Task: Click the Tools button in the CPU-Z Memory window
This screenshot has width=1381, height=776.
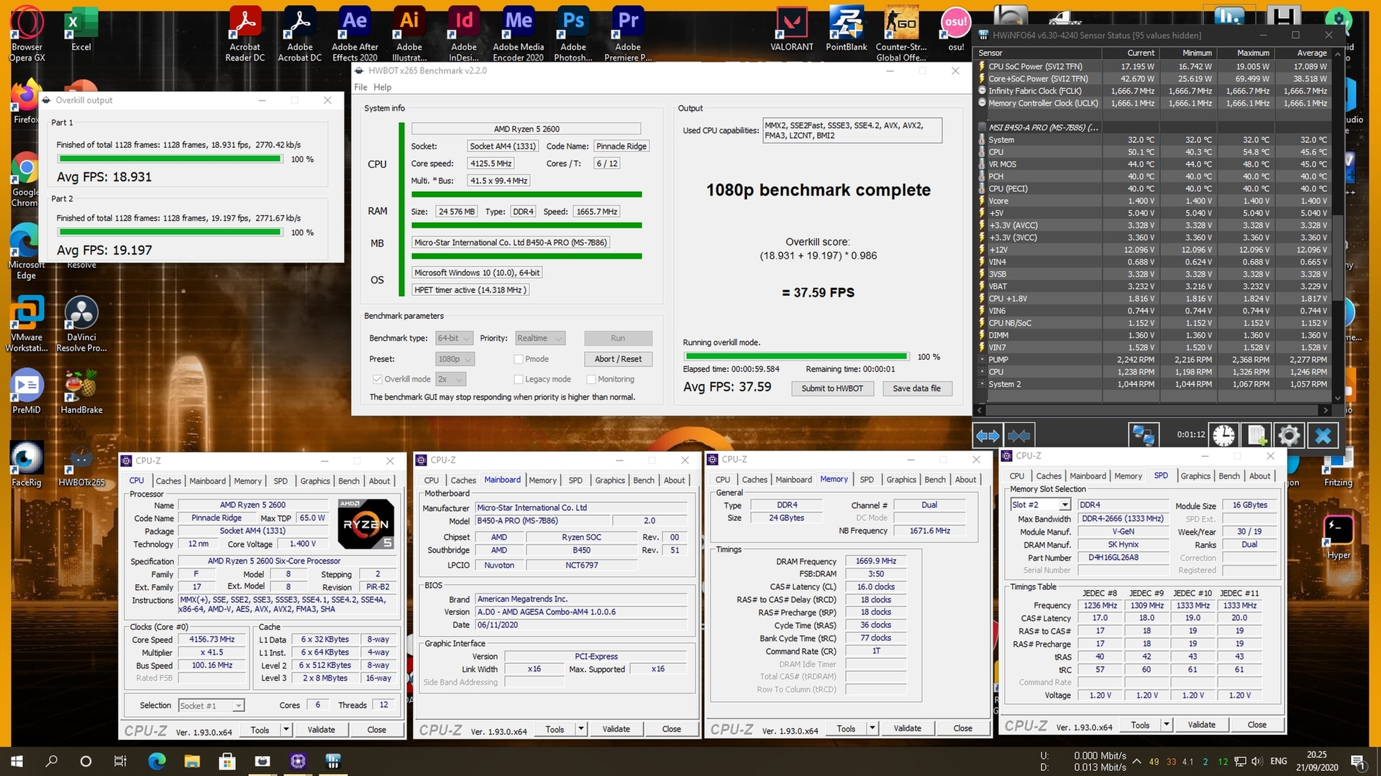Action: pos(846,729)
